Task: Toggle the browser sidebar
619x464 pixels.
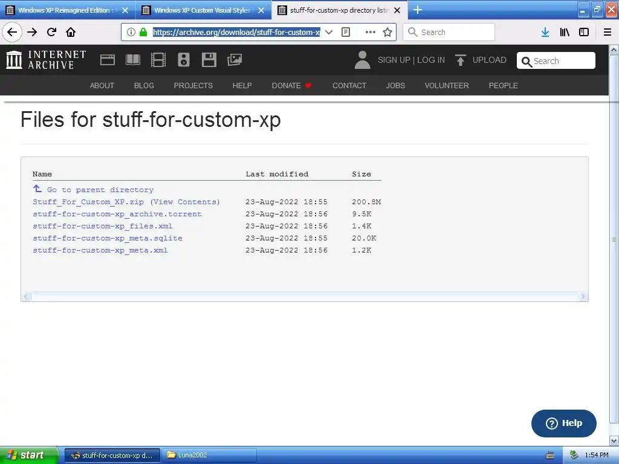Action: click(x=584, y=32)
